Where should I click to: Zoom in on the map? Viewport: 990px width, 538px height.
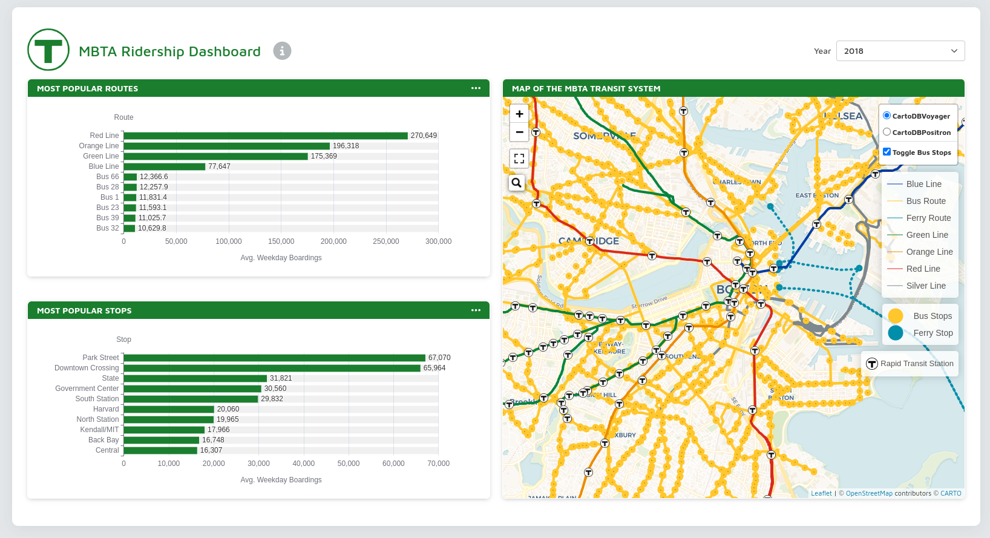coord(519,114)
